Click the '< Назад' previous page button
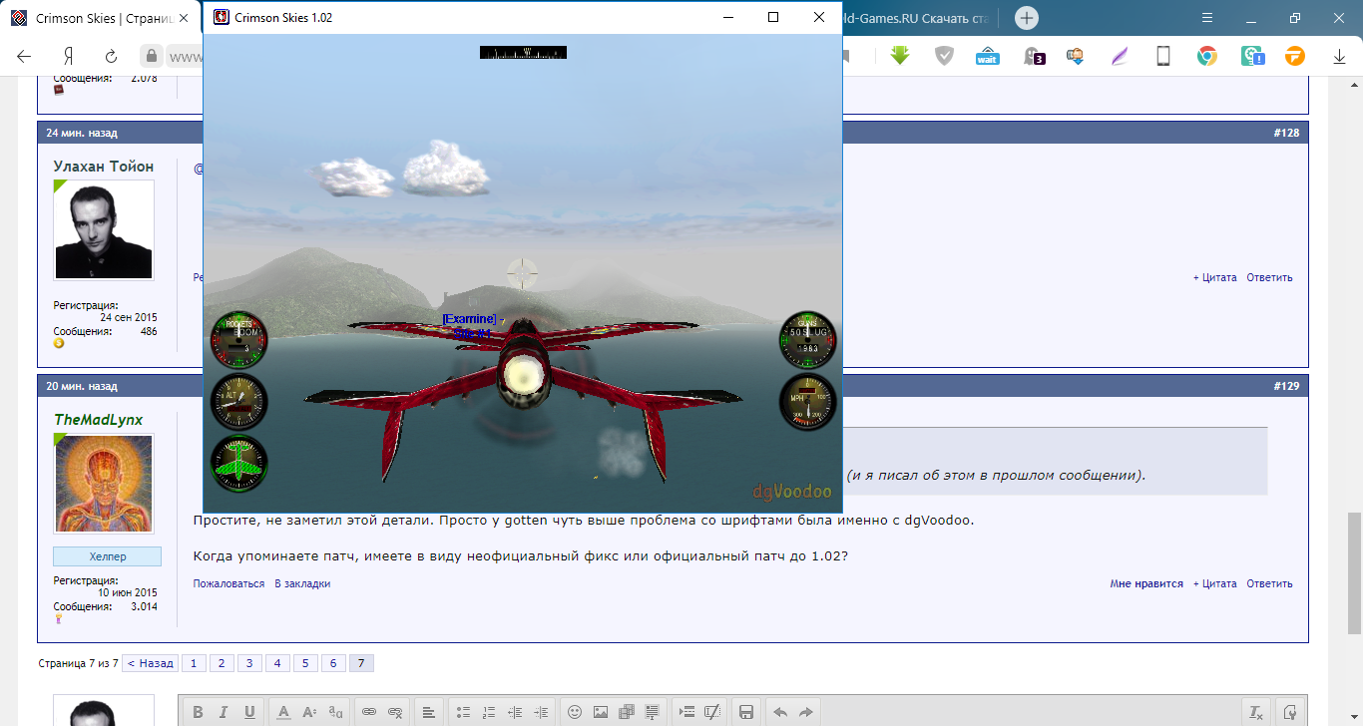Viewport: 1363px width, 726px height. pos(150,663)
